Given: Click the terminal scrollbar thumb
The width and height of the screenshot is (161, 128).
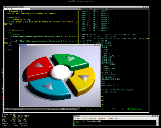Looking at the screenshot, I should tap(157, 123).
